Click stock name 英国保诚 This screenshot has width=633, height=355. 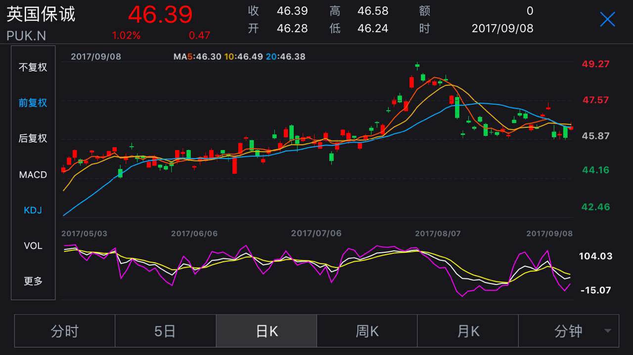click(41, 14)
